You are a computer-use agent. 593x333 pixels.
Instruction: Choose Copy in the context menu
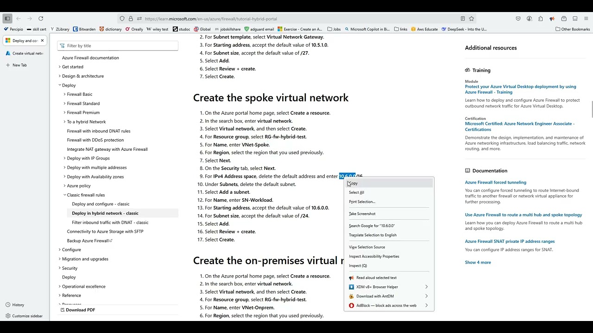pyautogui.click(x=389, y=183)
